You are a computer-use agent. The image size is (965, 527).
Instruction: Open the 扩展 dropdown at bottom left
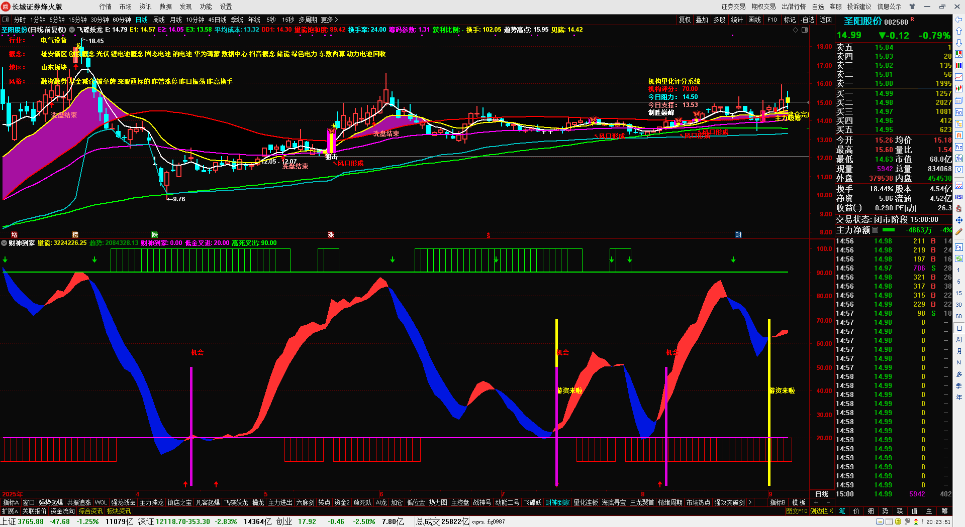click(10, 511)
